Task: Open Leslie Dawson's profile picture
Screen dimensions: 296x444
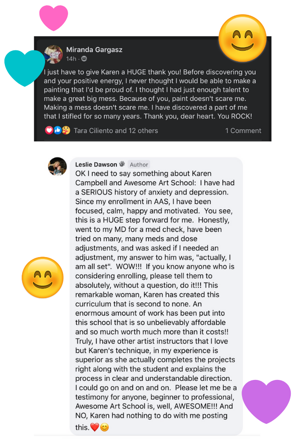Action: [58, 166]
